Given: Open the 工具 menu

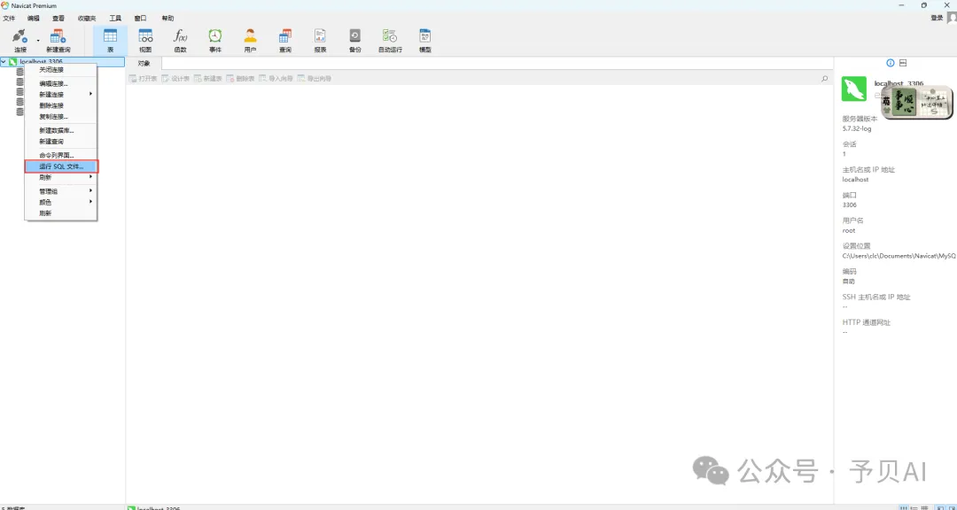Looking at the screenshot, I should tap(114, 19).
